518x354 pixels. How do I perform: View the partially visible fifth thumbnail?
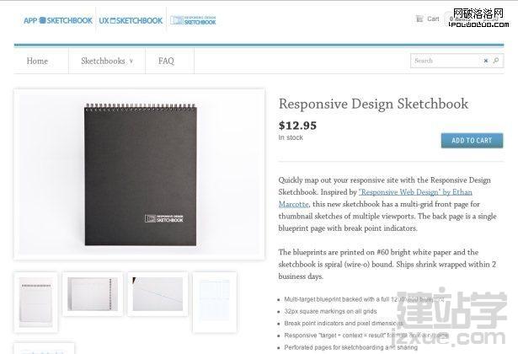click(44, 348)
